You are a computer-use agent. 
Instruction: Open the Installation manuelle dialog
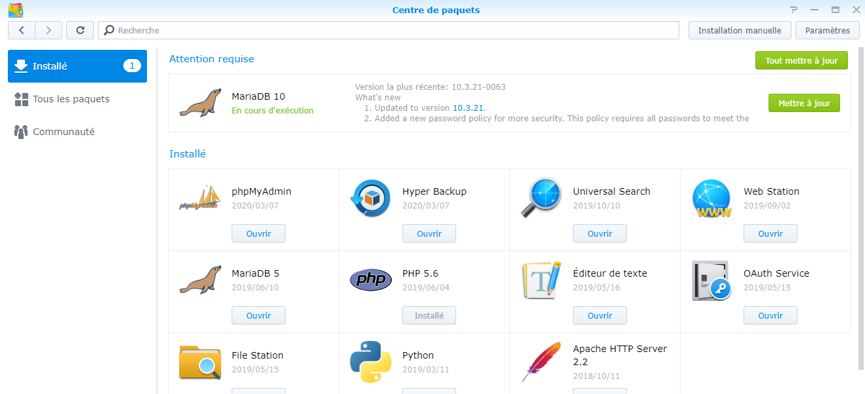point(740,30)
